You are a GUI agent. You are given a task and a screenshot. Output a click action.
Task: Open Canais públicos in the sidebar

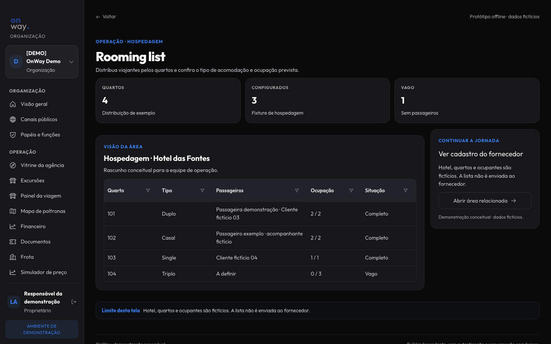coord(42,119)
